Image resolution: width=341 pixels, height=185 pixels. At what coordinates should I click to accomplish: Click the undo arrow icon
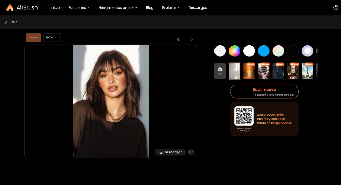179,40
